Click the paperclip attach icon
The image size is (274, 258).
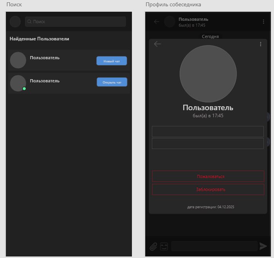click(153, 247)
